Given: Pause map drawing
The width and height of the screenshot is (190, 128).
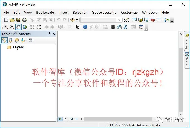Looking at the screenshot, I should pyautogui.click(x=77, y=119).
